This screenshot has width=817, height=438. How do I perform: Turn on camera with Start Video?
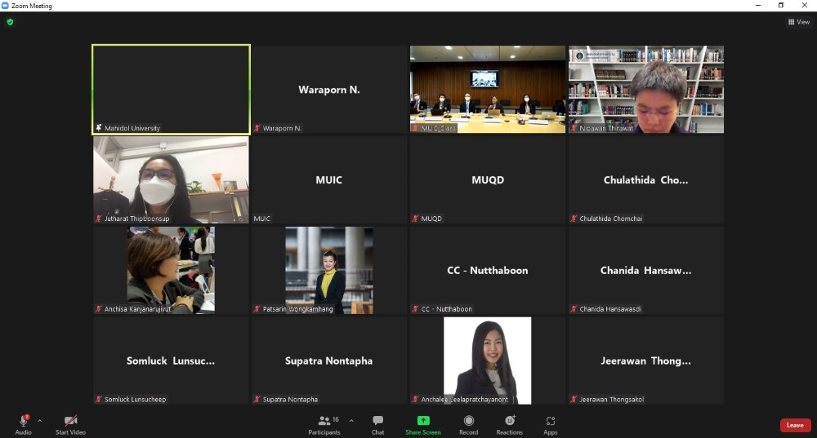tap(70, 423)
